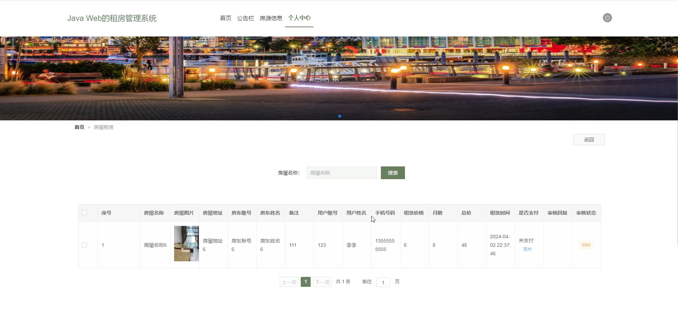Click the 未支付 status text
Viewport: 678px width, 330px height.
click(x=526, y=240)
